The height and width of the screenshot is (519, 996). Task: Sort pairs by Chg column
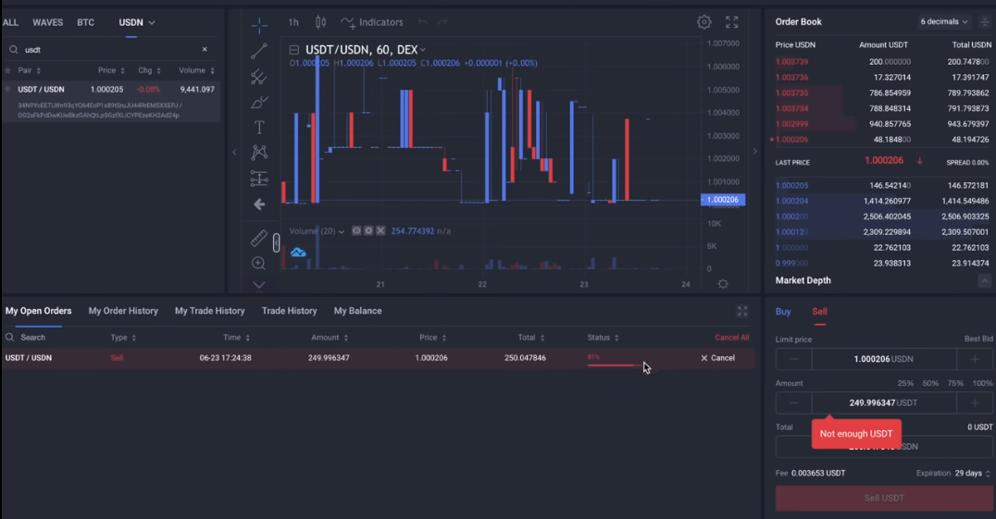click(x=149, y=70)
